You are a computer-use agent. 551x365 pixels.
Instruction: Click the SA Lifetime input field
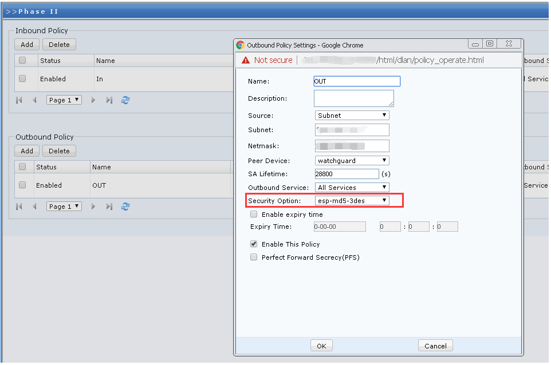pos(347,174)
